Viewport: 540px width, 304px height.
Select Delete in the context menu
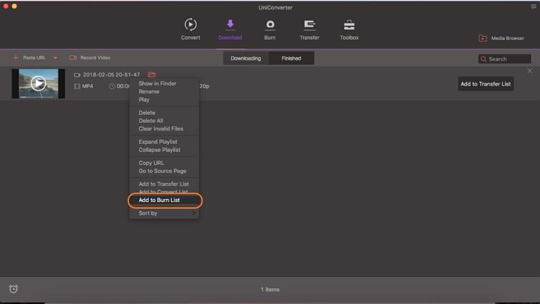(147, 113)
